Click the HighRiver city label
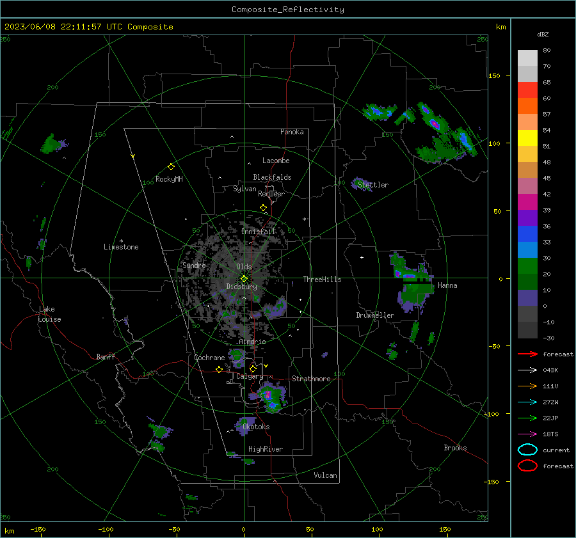Screen dimensions: 576x538 tap(266, 449)
